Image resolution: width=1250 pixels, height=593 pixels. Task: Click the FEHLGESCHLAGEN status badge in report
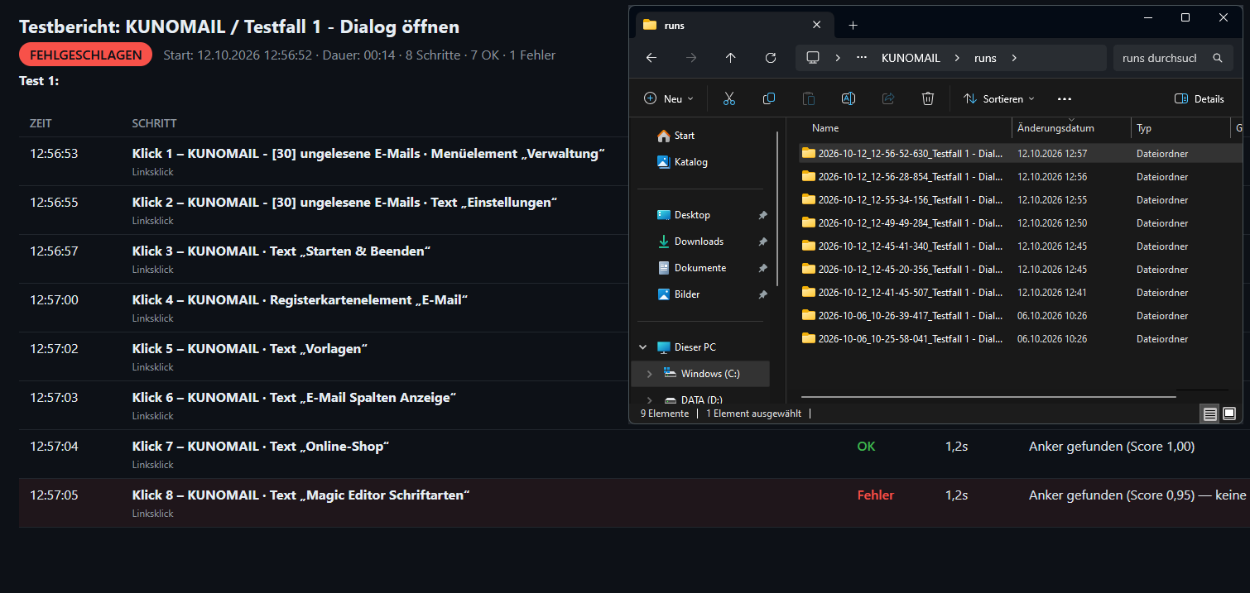[85, 55]
